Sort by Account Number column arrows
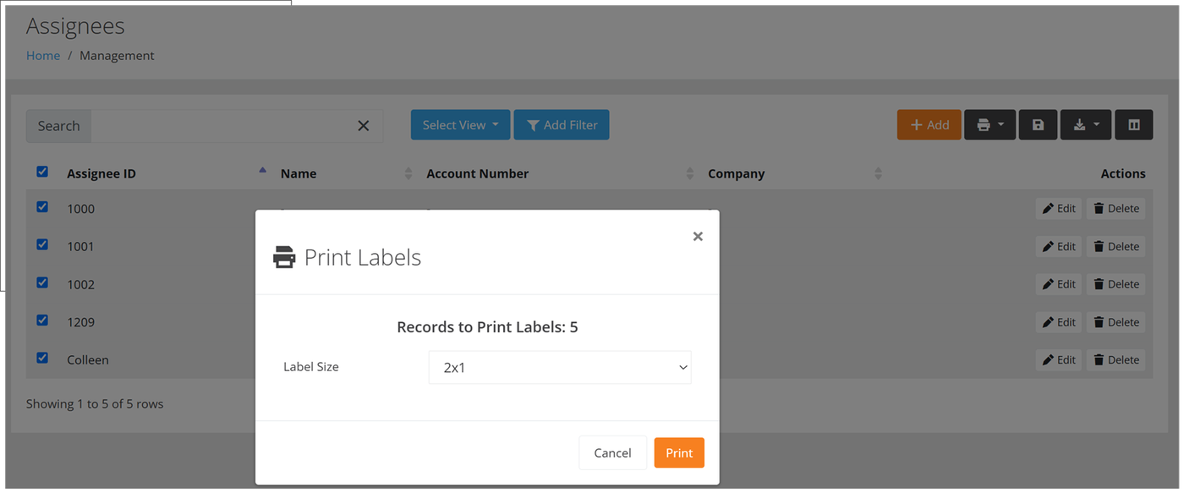The width and height of the screenshot is (1184, 493). (x=690, y=173)
